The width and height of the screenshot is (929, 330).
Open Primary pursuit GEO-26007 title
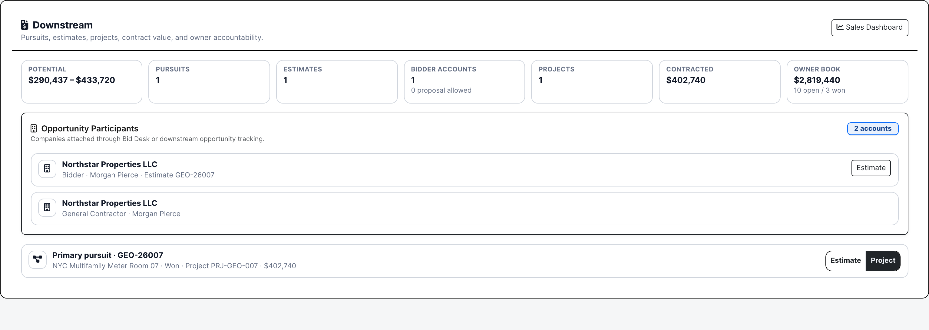click(107, 255)
